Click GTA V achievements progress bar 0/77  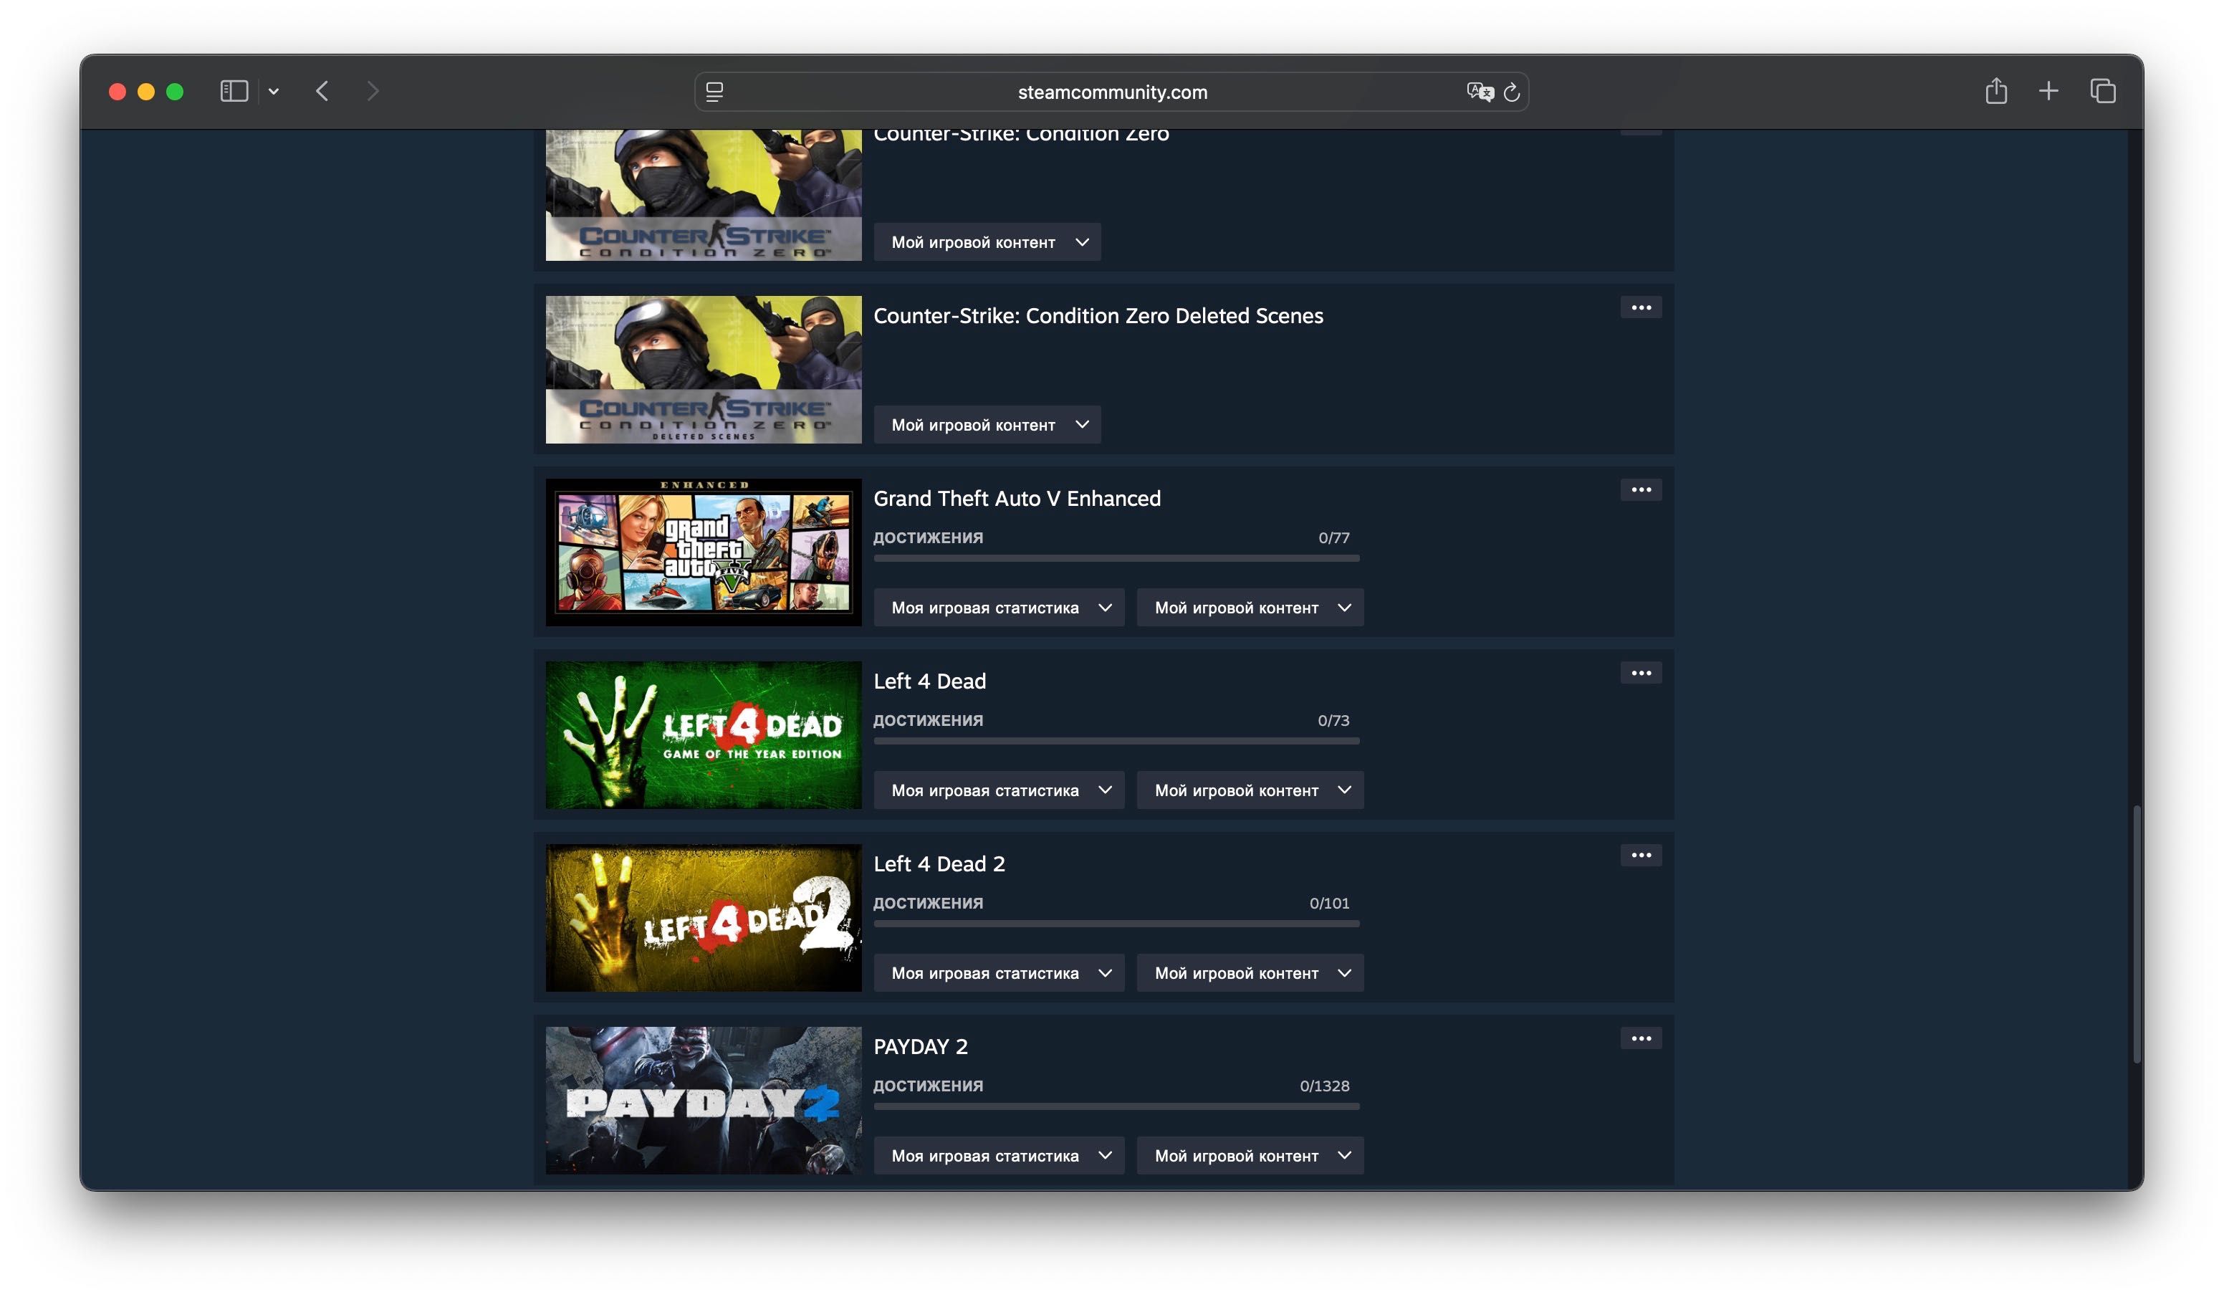point(1116,558)
